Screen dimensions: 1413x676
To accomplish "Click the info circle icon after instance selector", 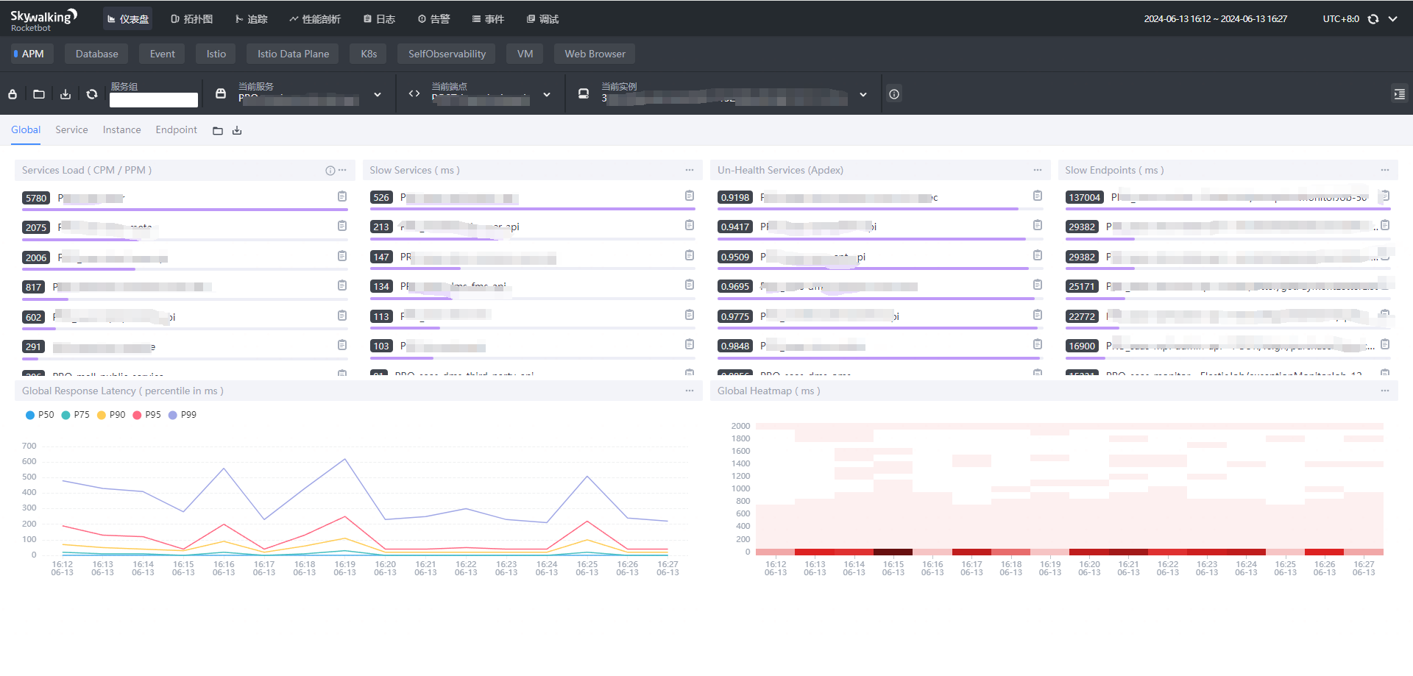I will tap(894, 94).
